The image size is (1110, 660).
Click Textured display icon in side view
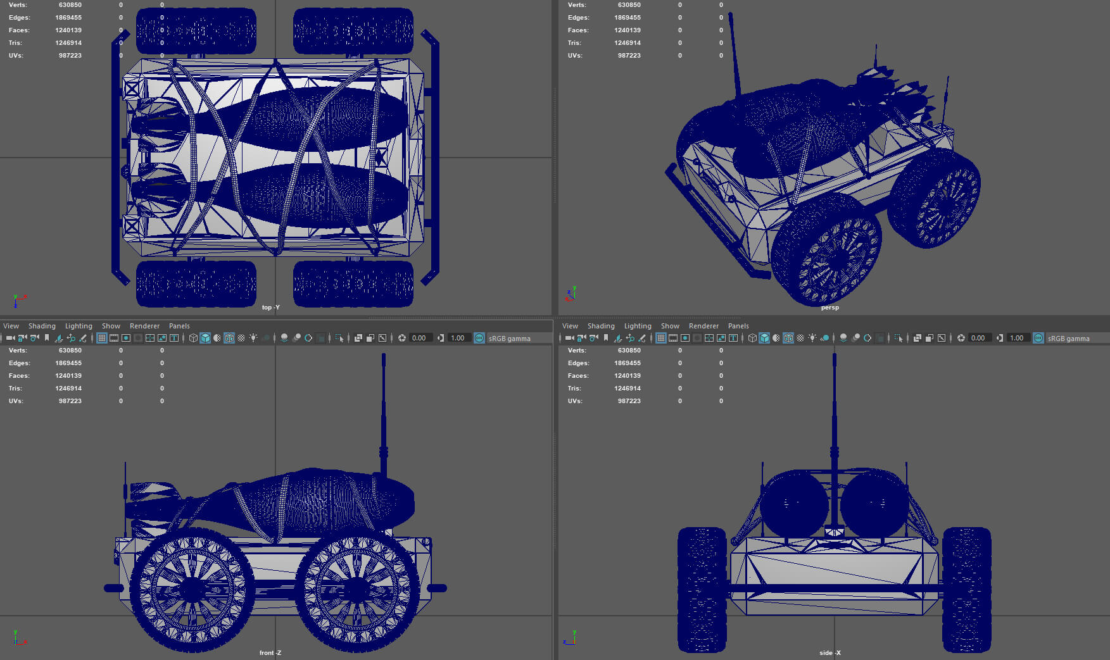coord(800,338)
